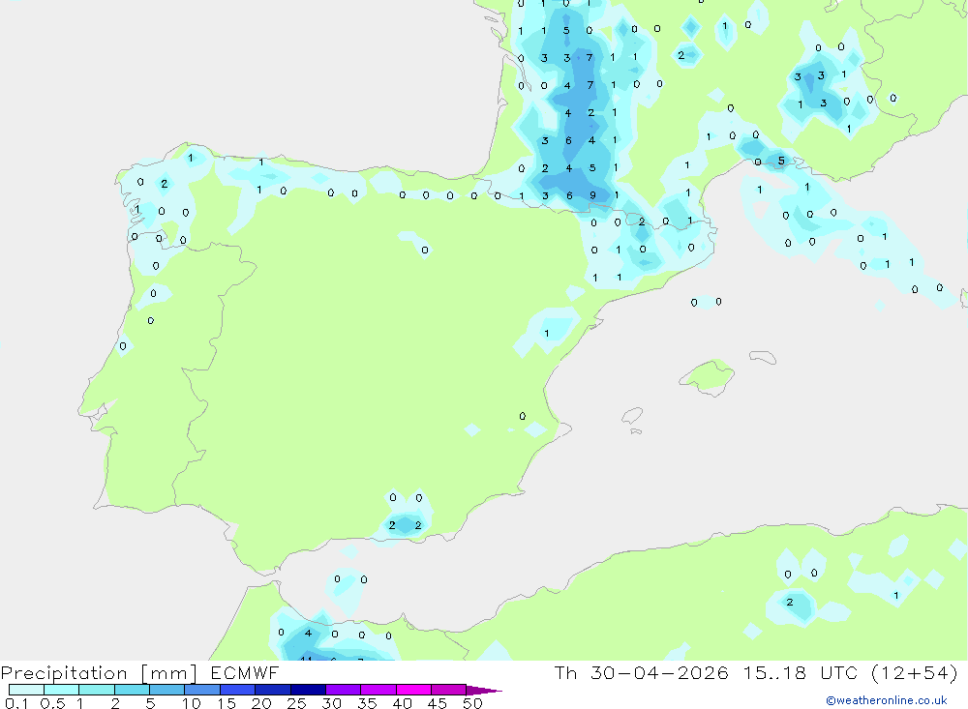Click the above-50 mm arrow tip of legend
The width and height of the screenshot is (968, 709).
point(484,690)
